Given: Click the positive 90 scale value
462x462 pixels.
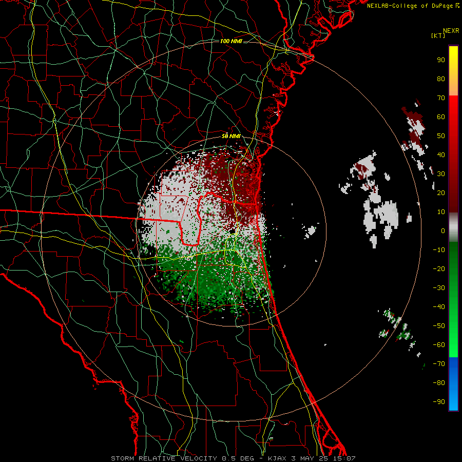Looking at the screenshot, I should click(441, 60).
